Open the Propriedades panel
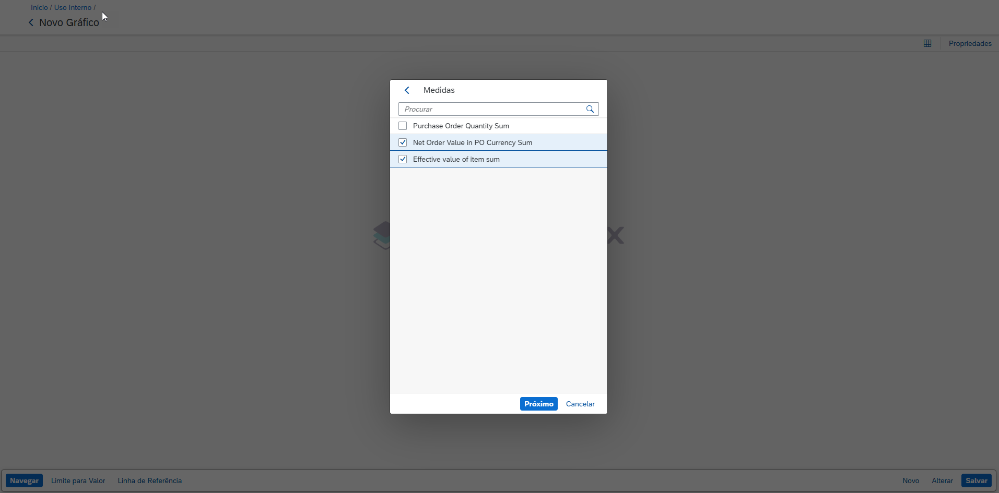999x493 pixels. [x=970, y=43]
